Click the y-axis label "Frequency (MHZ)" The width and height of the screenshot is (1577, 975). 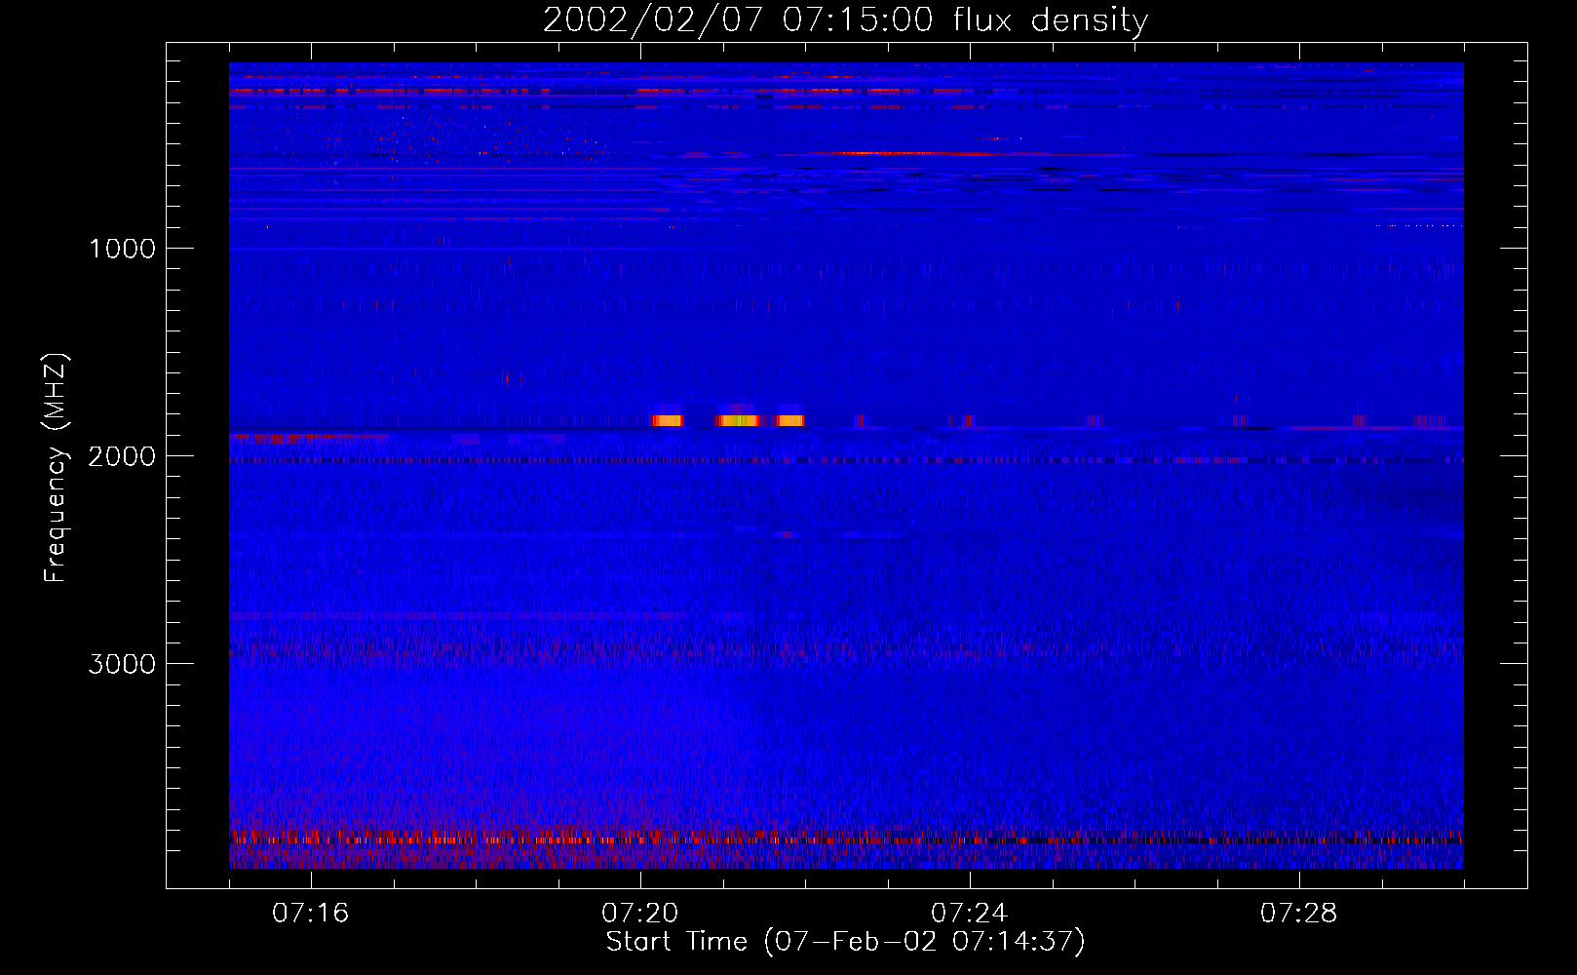point(57,468)
